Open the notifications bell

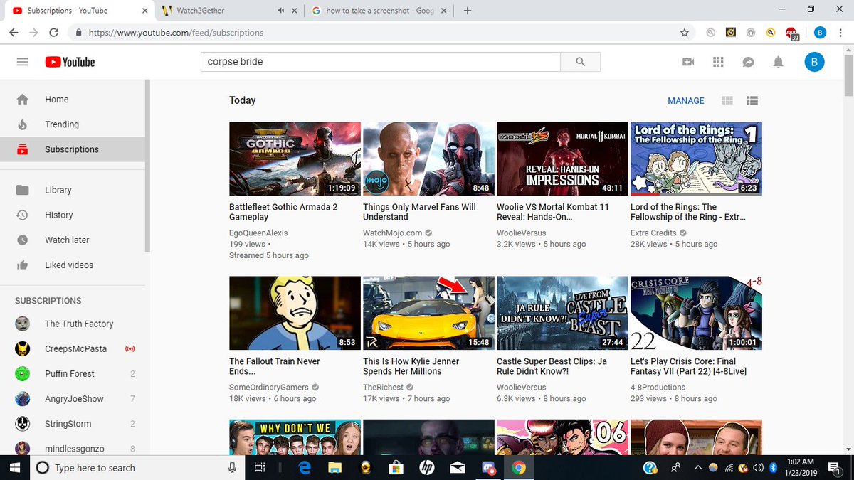pos(778,62)
